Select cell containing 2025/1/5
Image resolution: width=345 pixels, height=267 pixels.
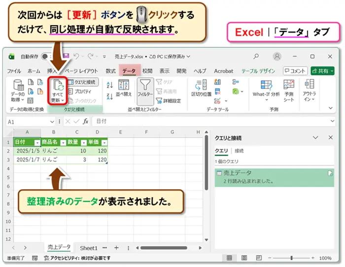(x=27, y=151)
